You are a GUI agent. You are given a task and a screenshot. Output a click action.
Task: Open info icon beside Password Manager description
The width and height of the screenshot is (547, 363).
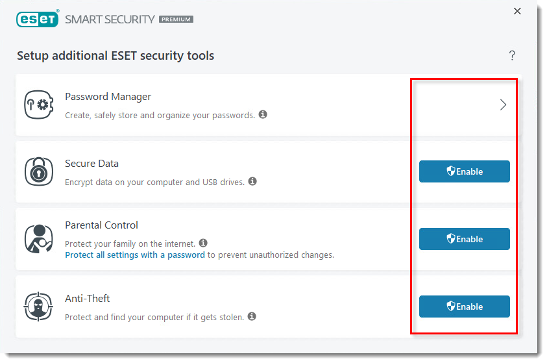coord(263,114)
